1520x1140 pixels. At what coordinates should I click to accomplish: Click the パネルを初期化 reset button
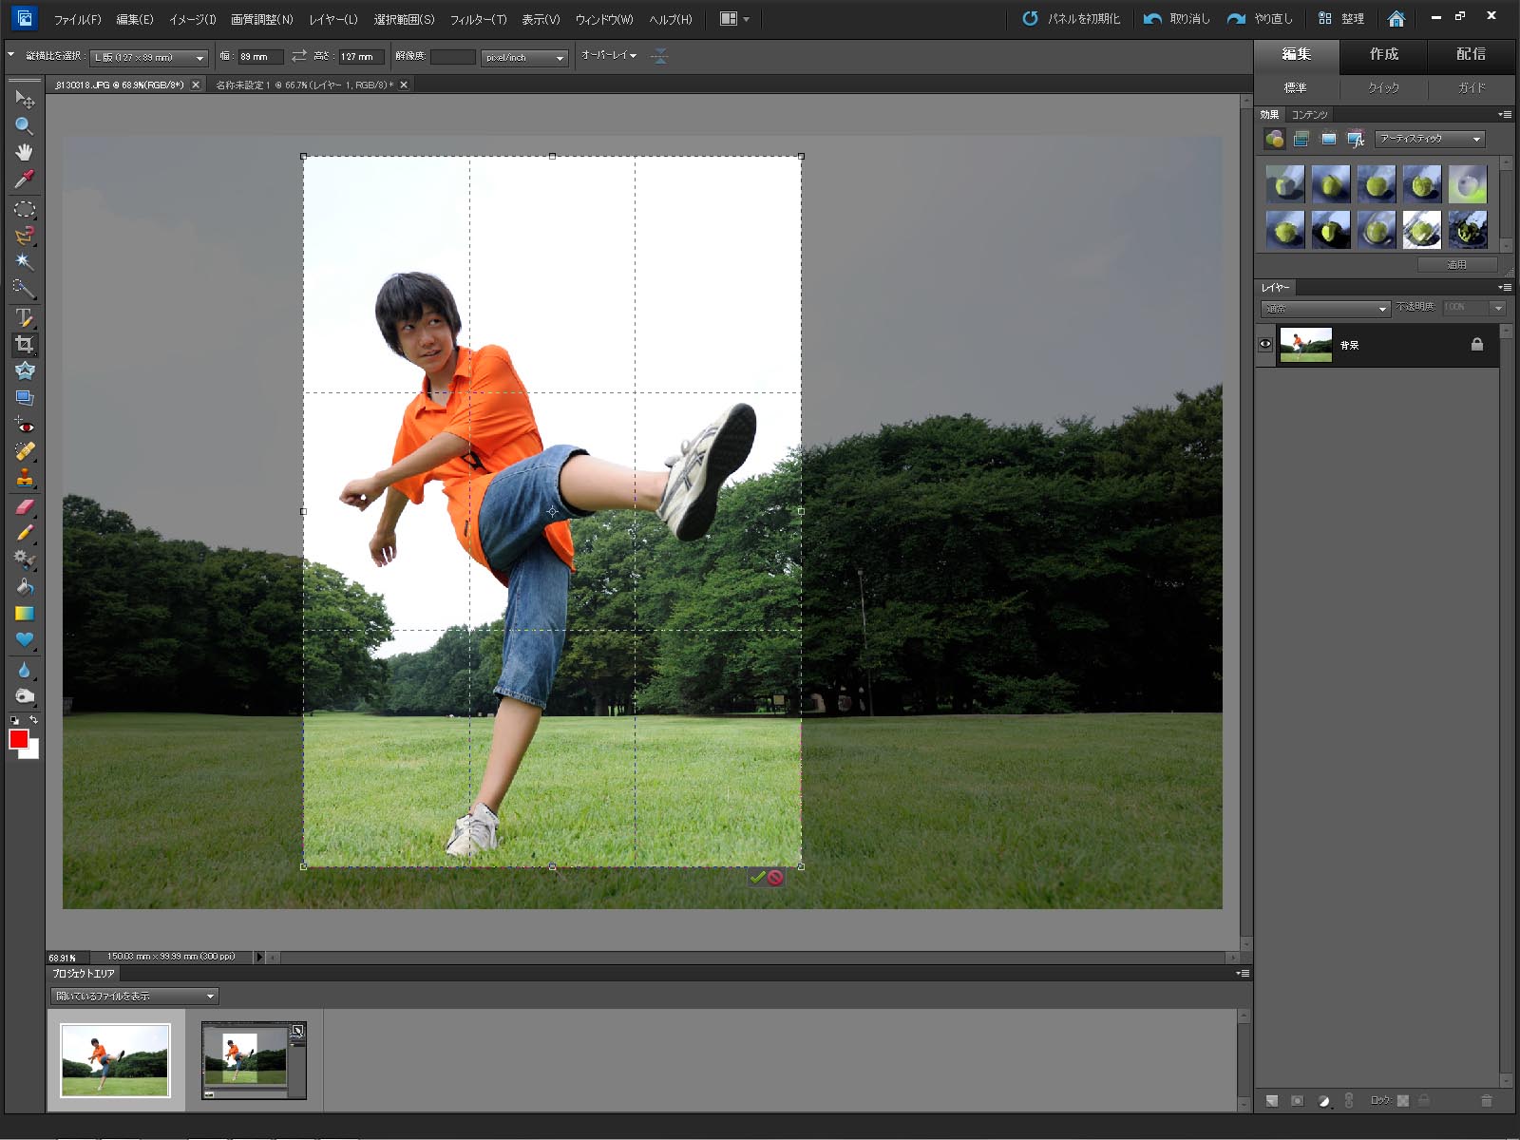click(x=1072, y=19)
